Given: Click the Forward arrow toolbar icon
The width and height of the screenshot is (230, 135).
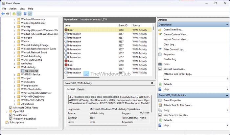Looking at the screenshot, I should 8,14.
